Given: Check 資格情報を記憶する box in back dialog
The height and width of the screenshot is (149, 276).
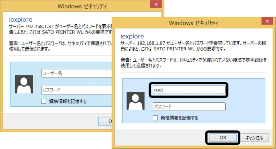Looking at the screenshot, I should pyautogui.click(x=43, y=101).
